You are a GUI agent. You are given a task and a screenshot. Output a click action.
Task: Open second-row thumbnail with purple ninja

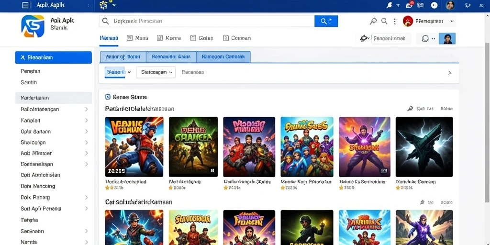(x=424, y=227)
